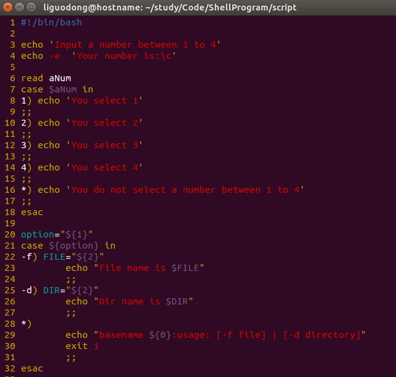
Task: Click line number 2 in the gutter
Action: click(x=12, y=33)
